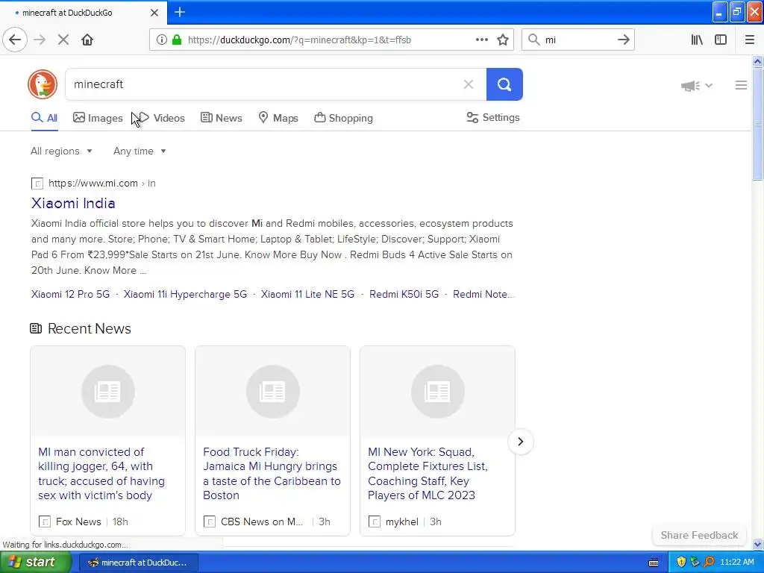Select the minecraft at DuckDuc... taskbar button
This screenshot has height=573, width=764.
(x=138, y=563)
